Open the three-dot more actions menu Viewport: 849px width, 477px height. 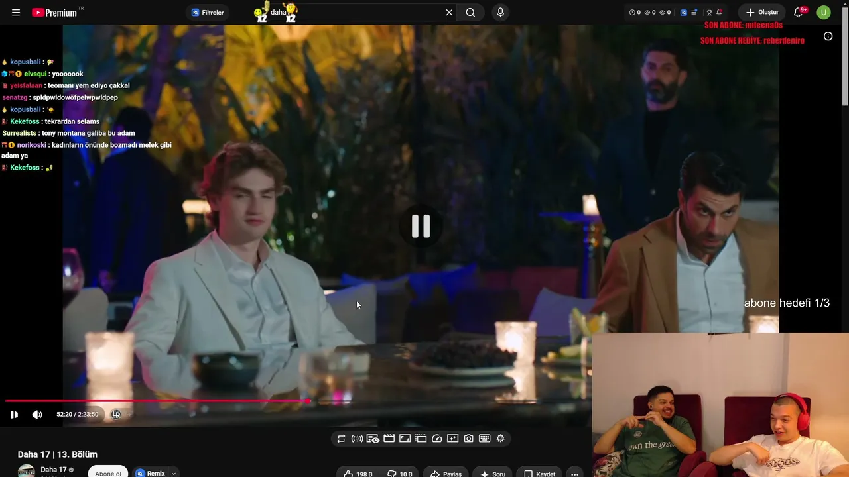(x=574, y=473)
